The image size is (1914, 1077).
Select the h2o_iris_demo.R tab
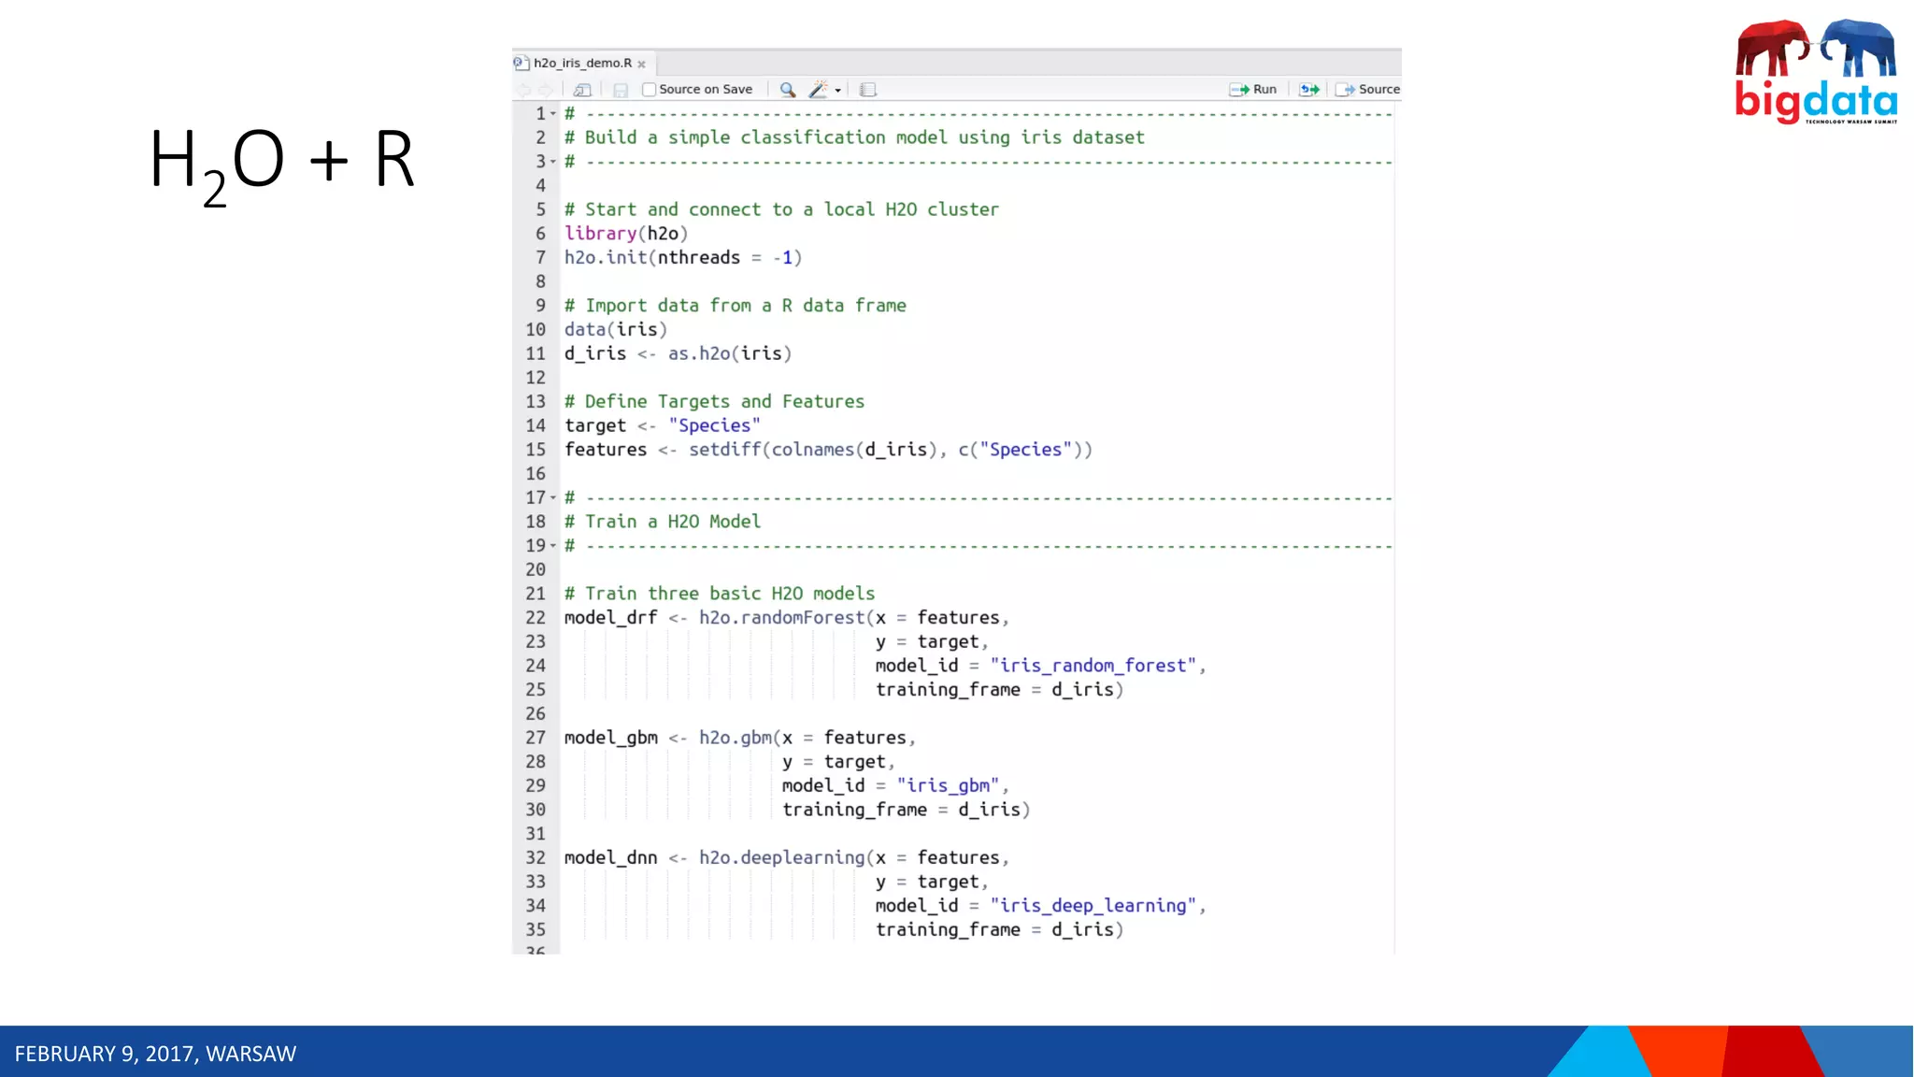point(581,63)
